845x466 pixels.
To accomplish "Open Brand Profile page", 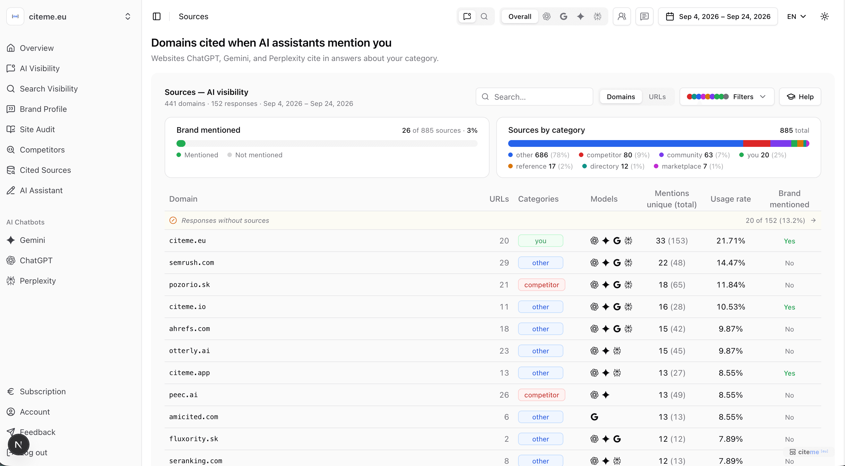I will 43,109.
